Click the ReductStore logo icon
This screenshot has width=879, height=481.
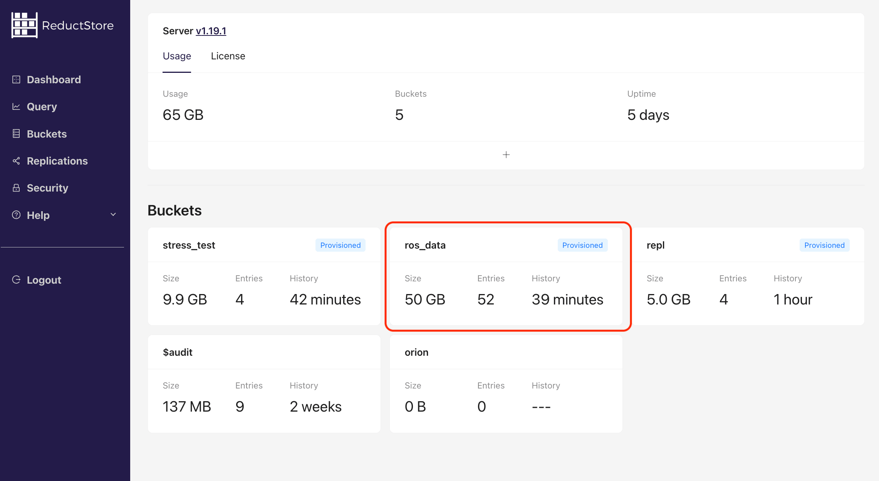(x=25, y=25)
